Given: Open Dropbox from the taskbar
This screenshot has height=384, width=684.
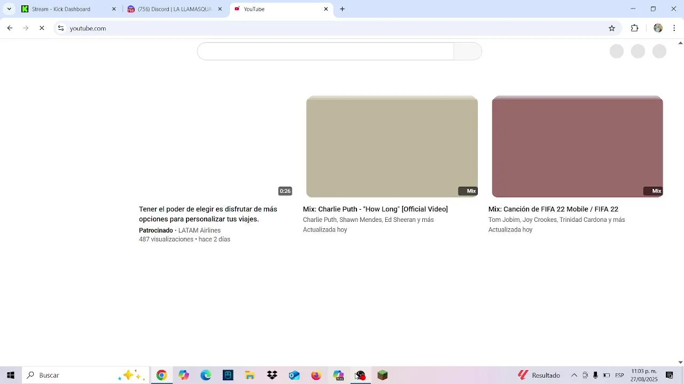Looking at the screenshot, I should tap(272, 375).
